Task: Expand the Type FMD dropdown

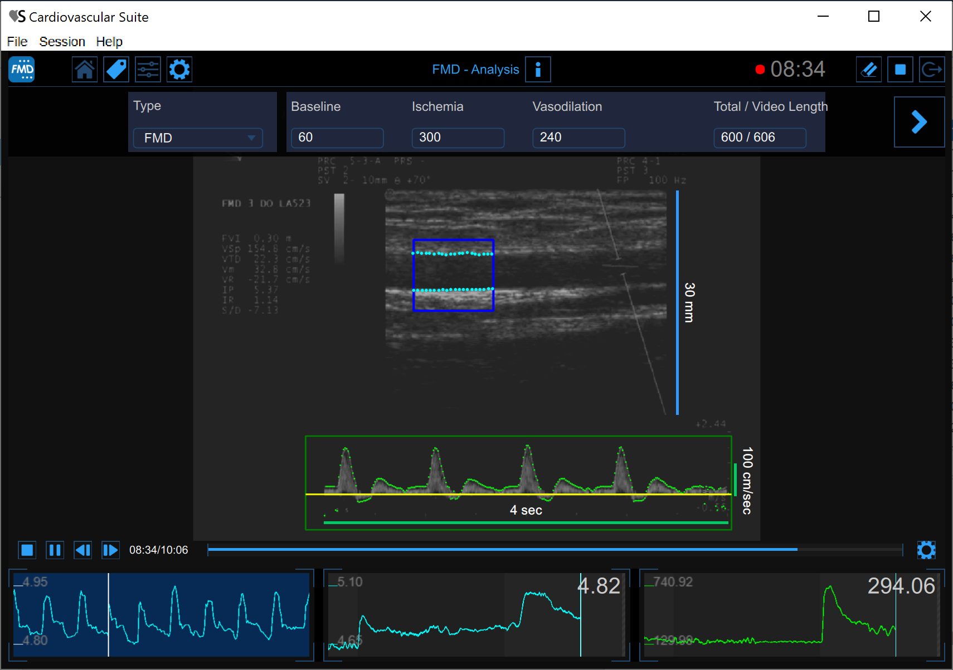Action: point(198,138)
